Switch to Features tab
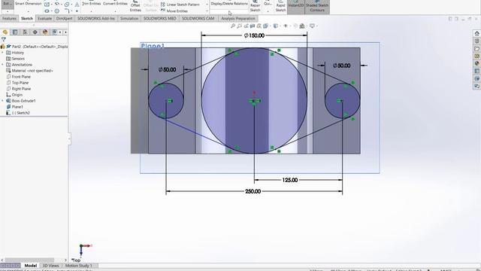481x271 pixels. coord(9,18)
